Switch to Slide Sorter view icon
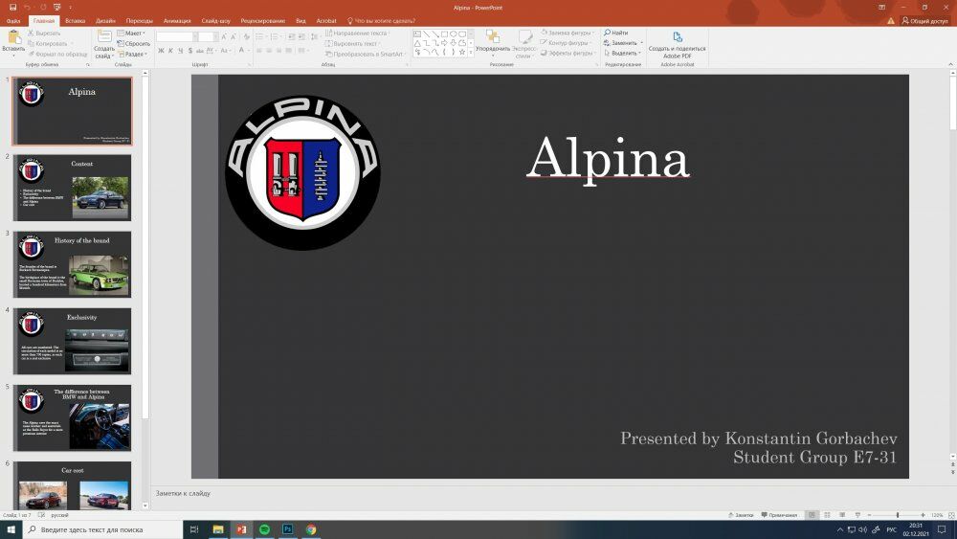This screenshot has height=539, width=957. [x=827, y=515]
